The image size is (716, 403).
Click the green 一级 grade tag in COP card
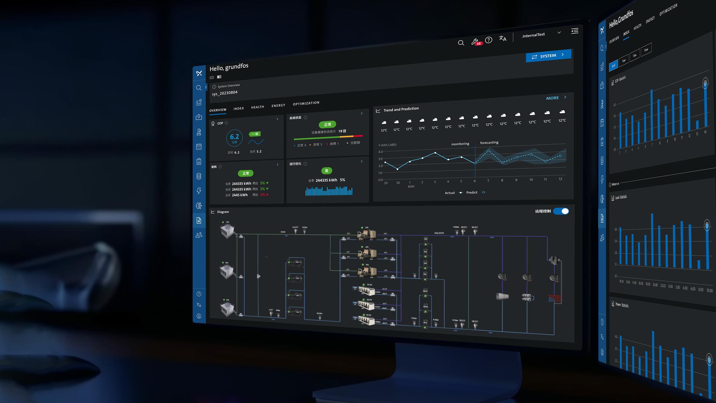click(x=255, y=134)
